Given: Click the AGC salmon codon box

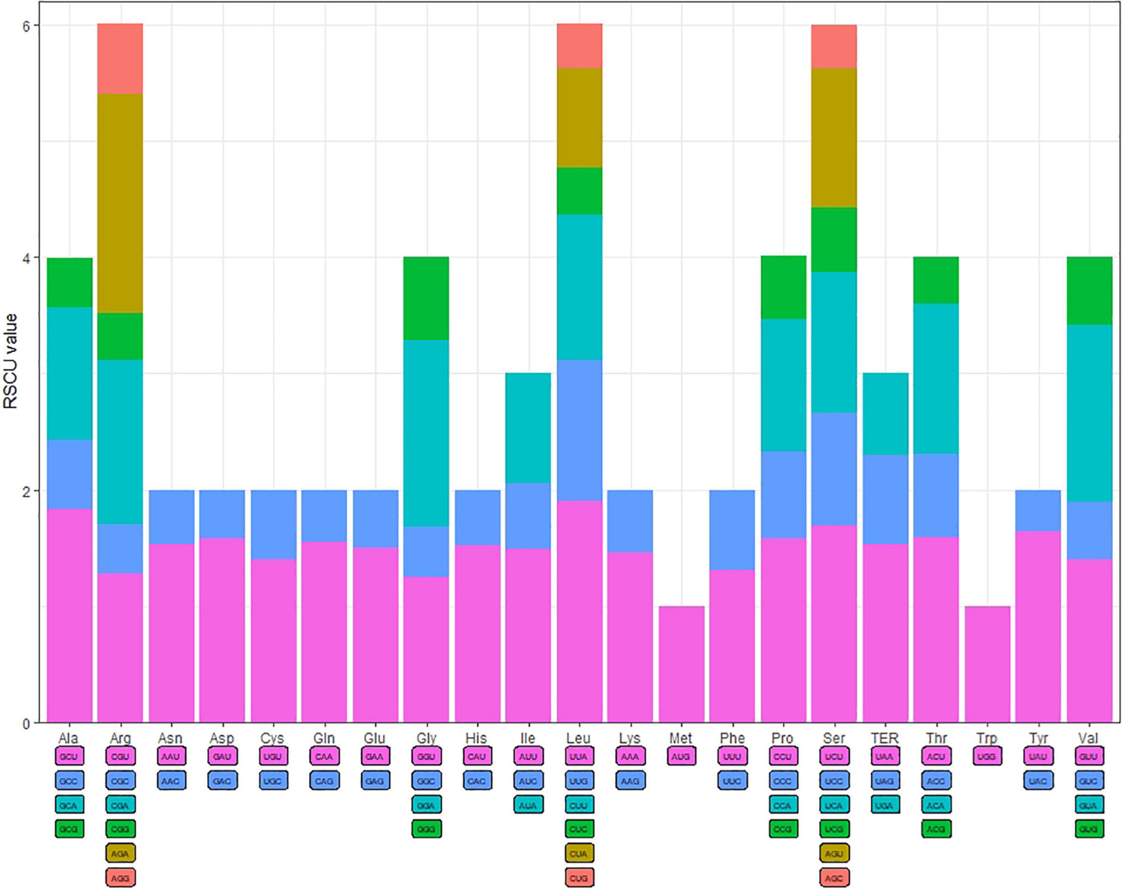Looking at the screenshot, I should (x=834, y=878).
